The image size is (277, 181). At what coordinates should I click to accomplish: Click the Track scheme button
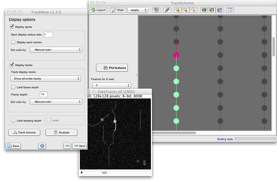(24, 133)
